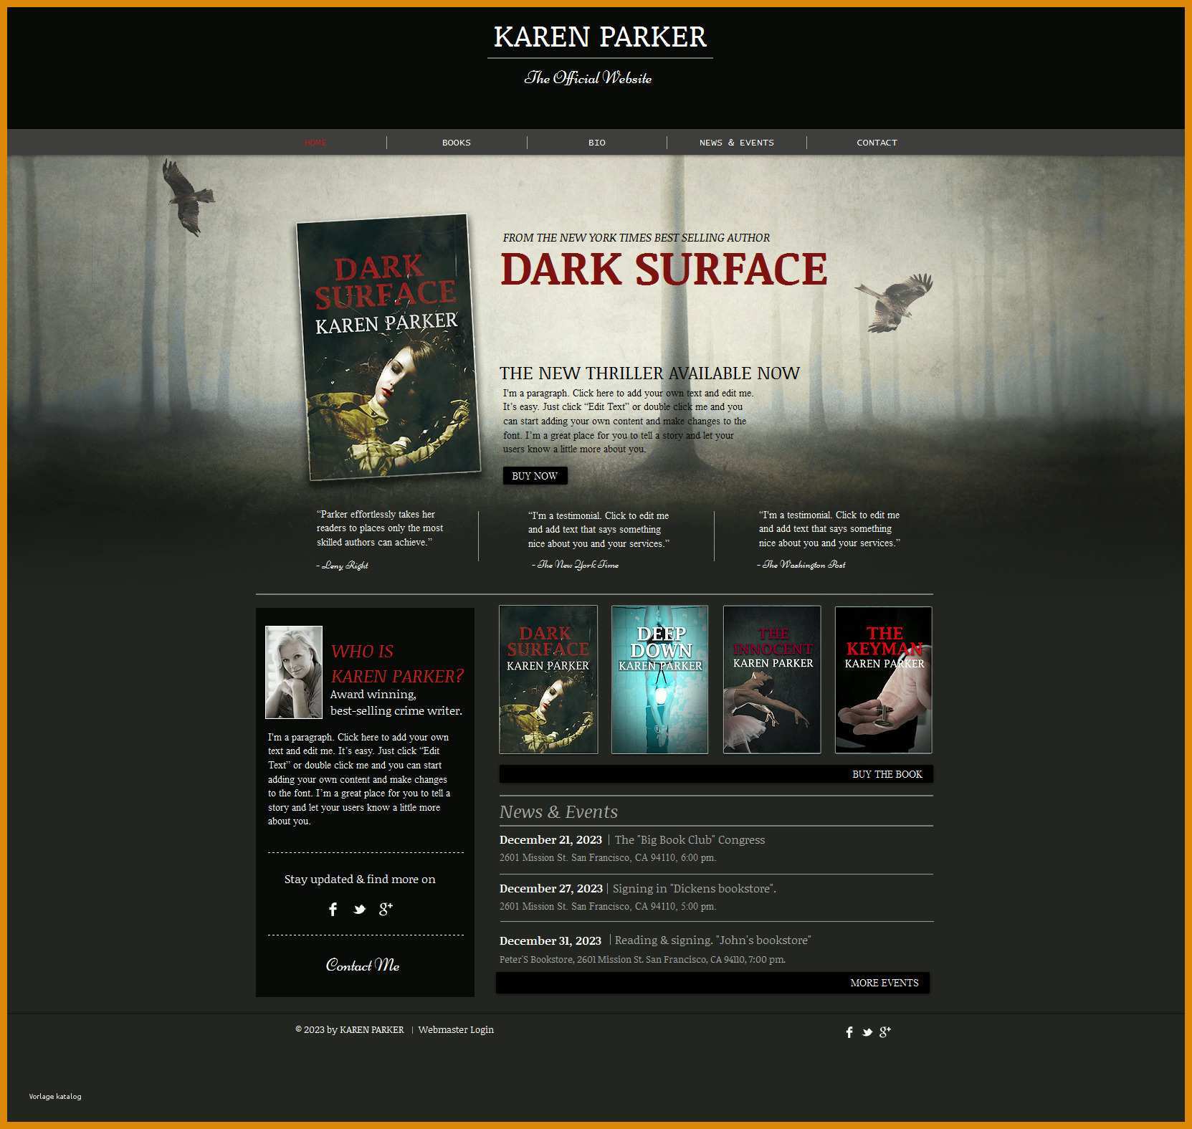
Task: Open the Twitter icon in the sidebar
Action: click(x=359, y=910)
